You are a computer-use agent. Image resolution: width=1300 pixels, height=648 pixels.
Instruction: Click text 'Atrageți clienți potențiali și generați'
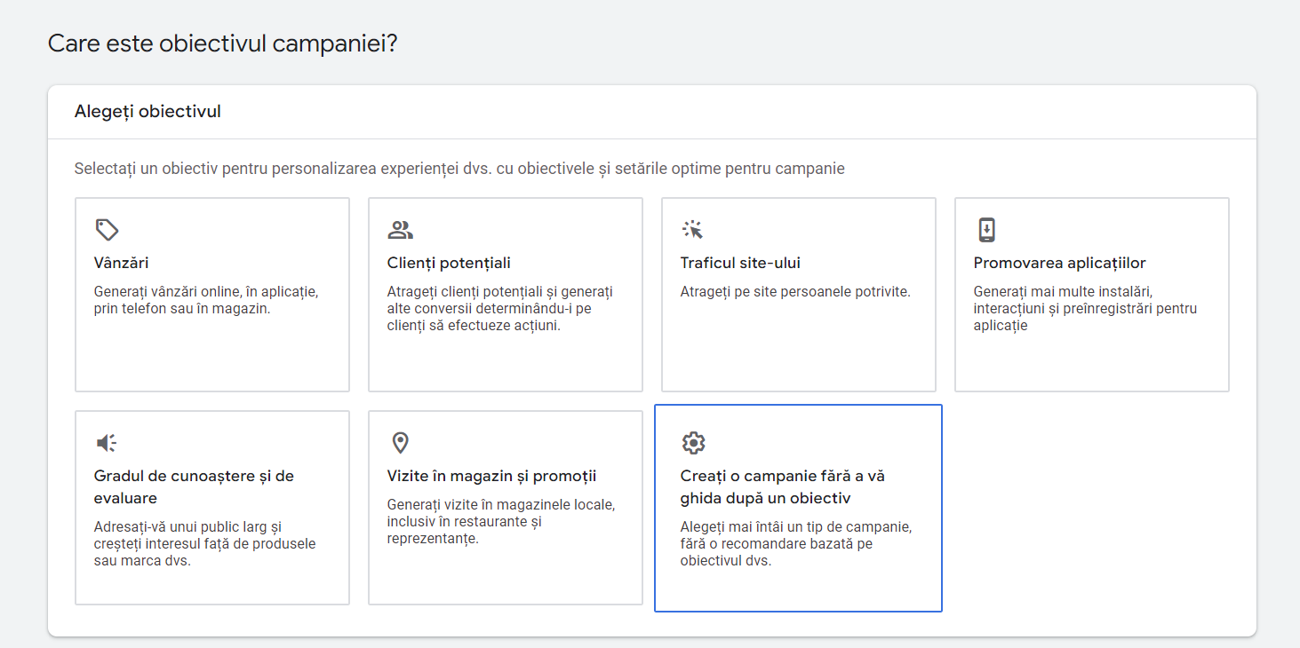pos(500,291)
